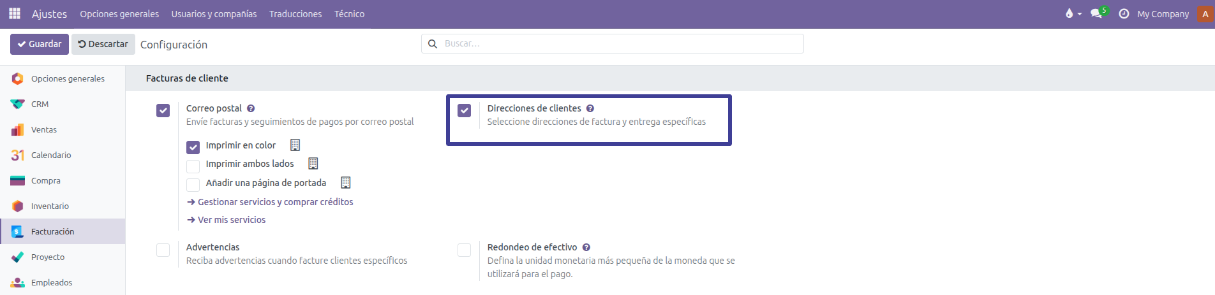Open the Técnico menu
Screen dimensions: 1215x295
(x=349, y=13)
